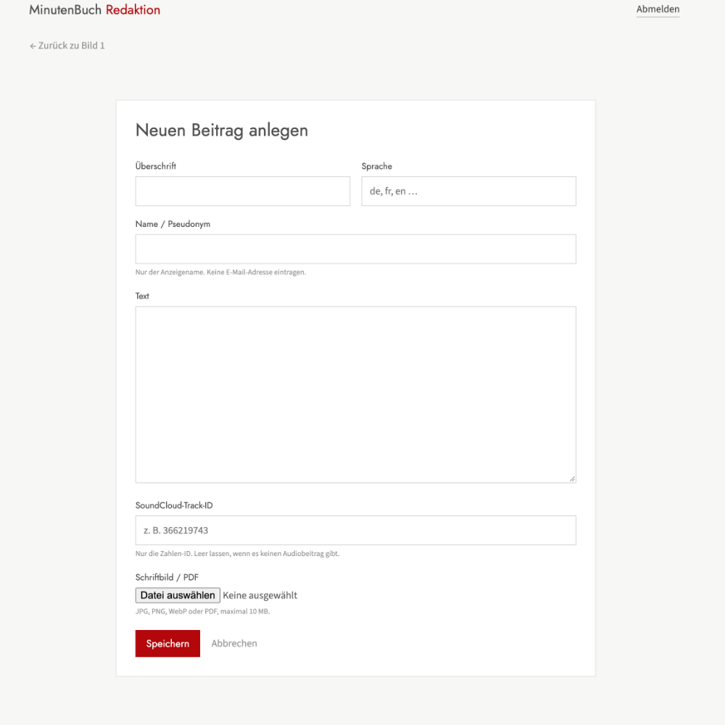
Task: Grab the Text area resize handle
Action: (572, 479)
